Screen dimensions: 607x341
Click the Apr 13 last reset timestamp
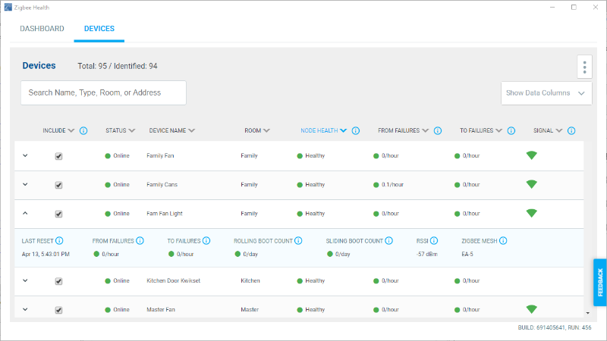(46, 254)
